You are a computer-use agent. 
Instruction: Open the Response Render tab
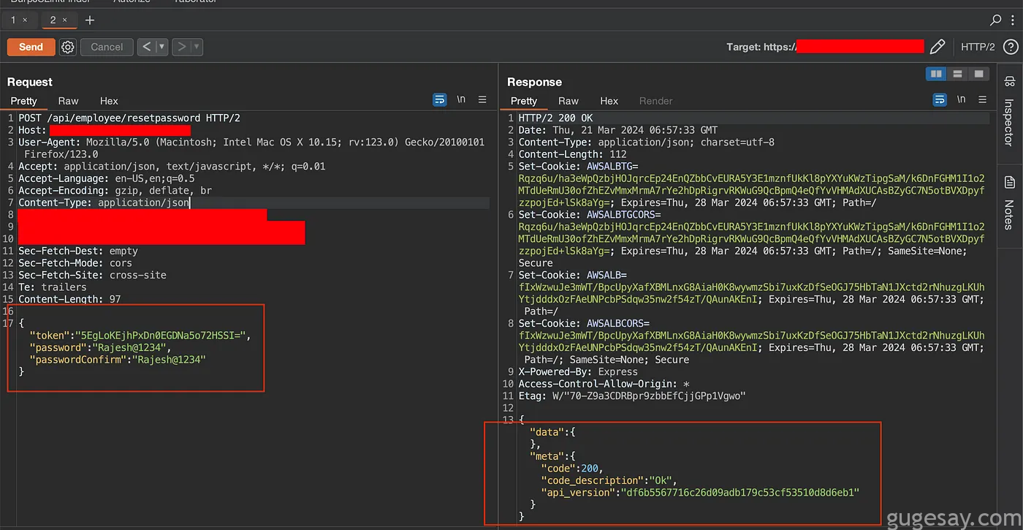656,101
